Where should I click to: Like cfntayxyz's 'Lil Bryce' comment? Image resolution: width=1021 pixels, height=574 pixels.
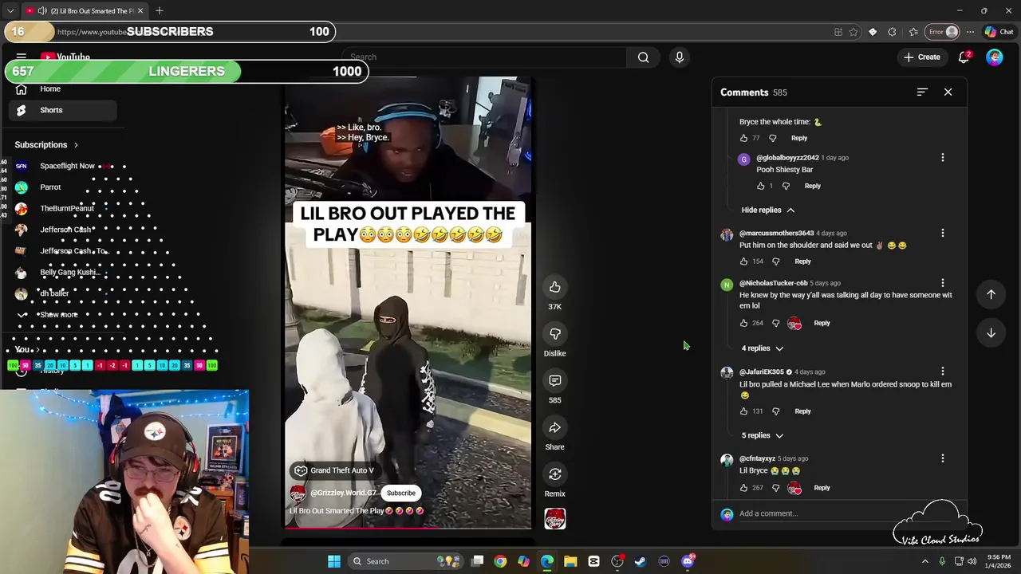click(x=744, y=488)
